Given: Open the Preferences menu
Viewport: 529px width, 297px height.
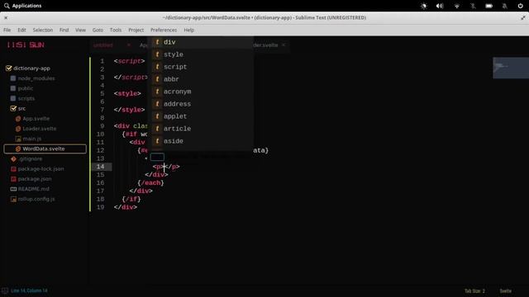Looking at the screenshot, I should [164, 30].
